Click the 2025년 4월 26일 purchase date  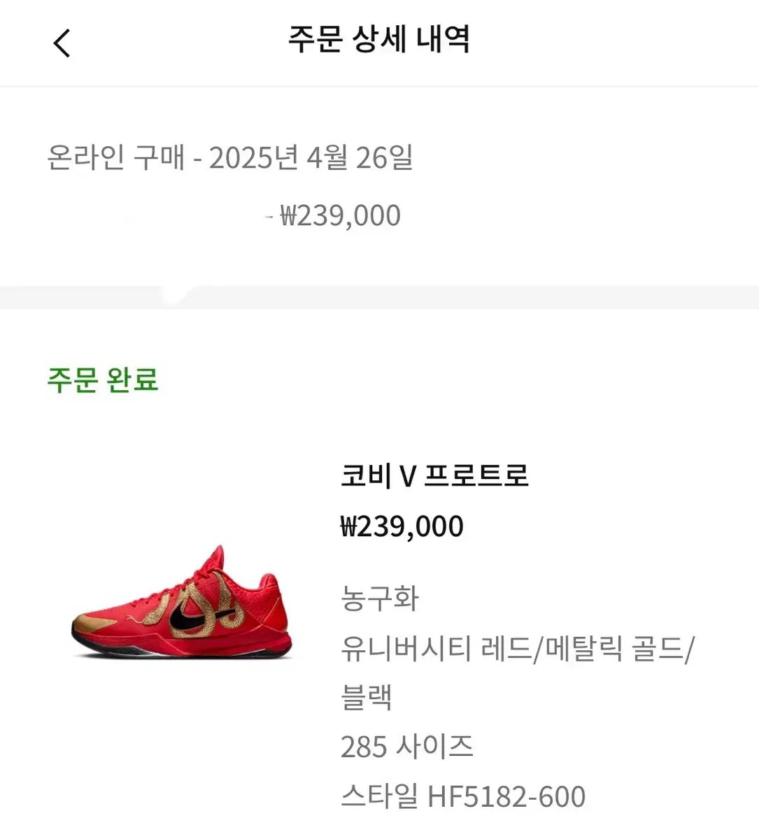coord(311,158)
